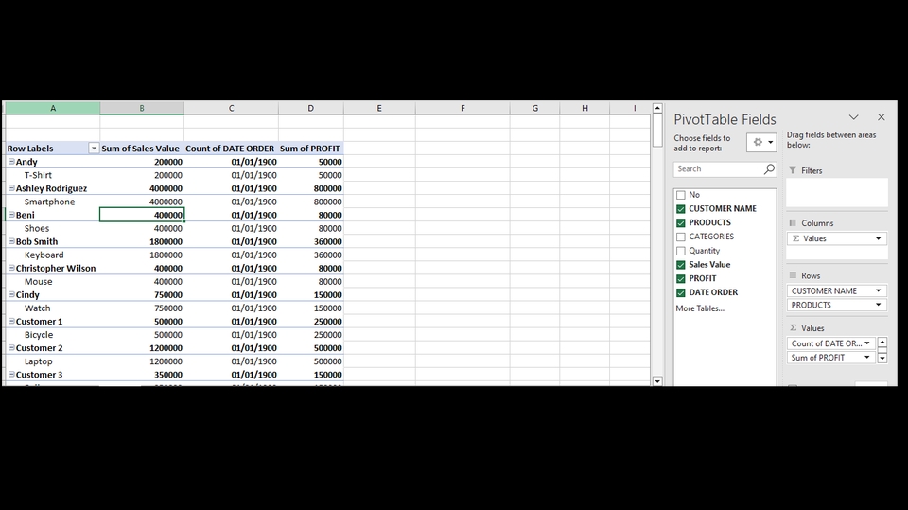
Task: Click Ashley Rodriguez sales value 4000000 in bold
Action: pyautogui.click(x=166, y=188)
